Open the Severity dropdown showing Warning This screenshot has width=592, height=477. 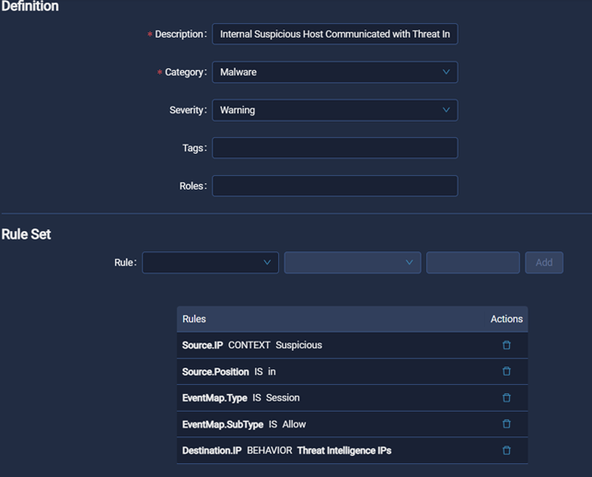tap(334, 111)
